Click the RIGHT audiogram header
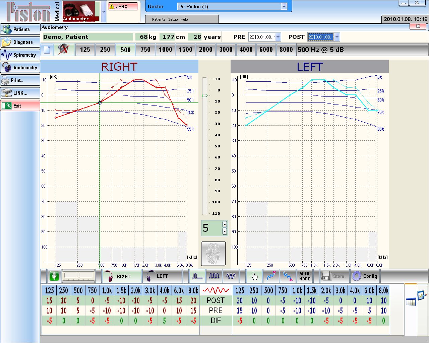The height and width of the screenshot is (343, 429). (x=119, y=67)
